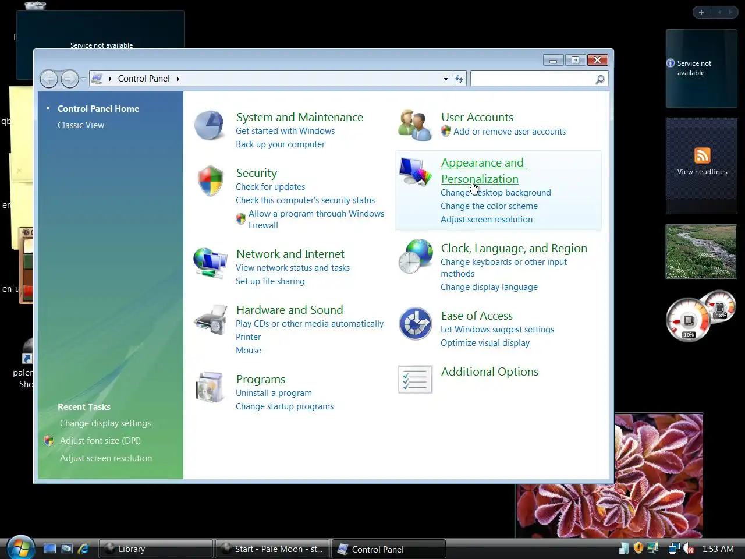
Task: Open the System and Maintenance category icon
Action: pos(210,125)
